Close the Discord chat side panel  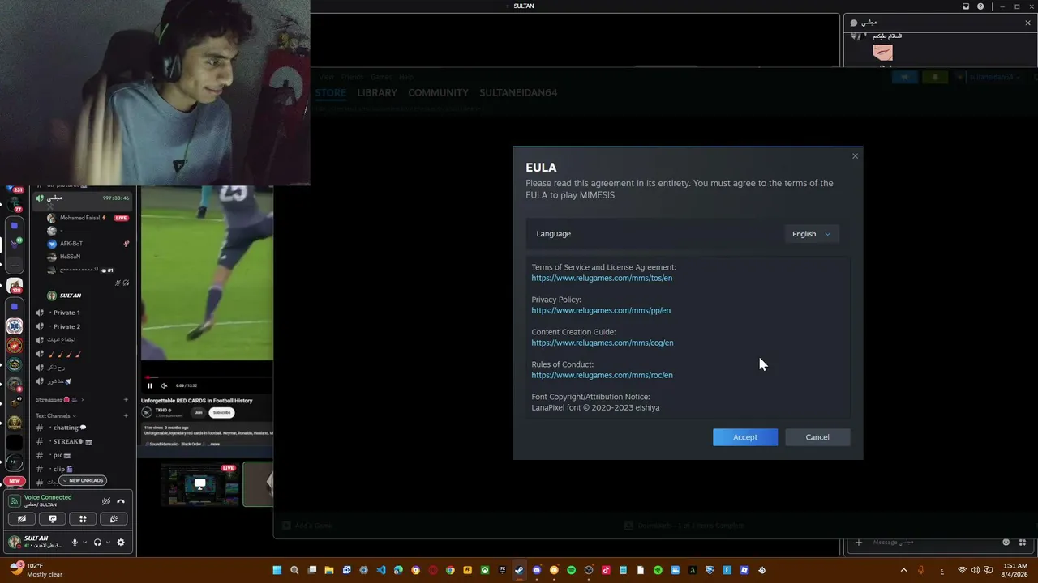pyautogui.click(x=1027, y=23)
